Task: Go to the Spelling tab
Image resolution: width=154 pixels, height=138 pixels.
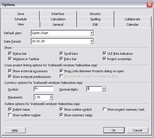Action: [95, 19]
